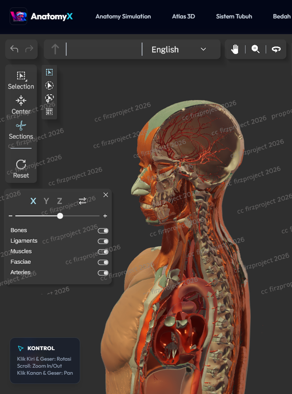Activate the rotate orbit tool
The height and width of the screenshot is (394, 292).
(276, 49)
